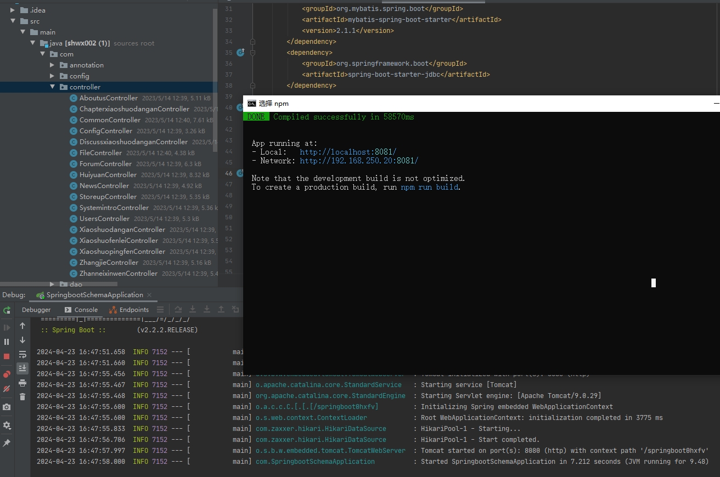720x477 pixels.
Task: Rerun SpringbootSchemaApplication with green arrow
Action: point(7,310)
